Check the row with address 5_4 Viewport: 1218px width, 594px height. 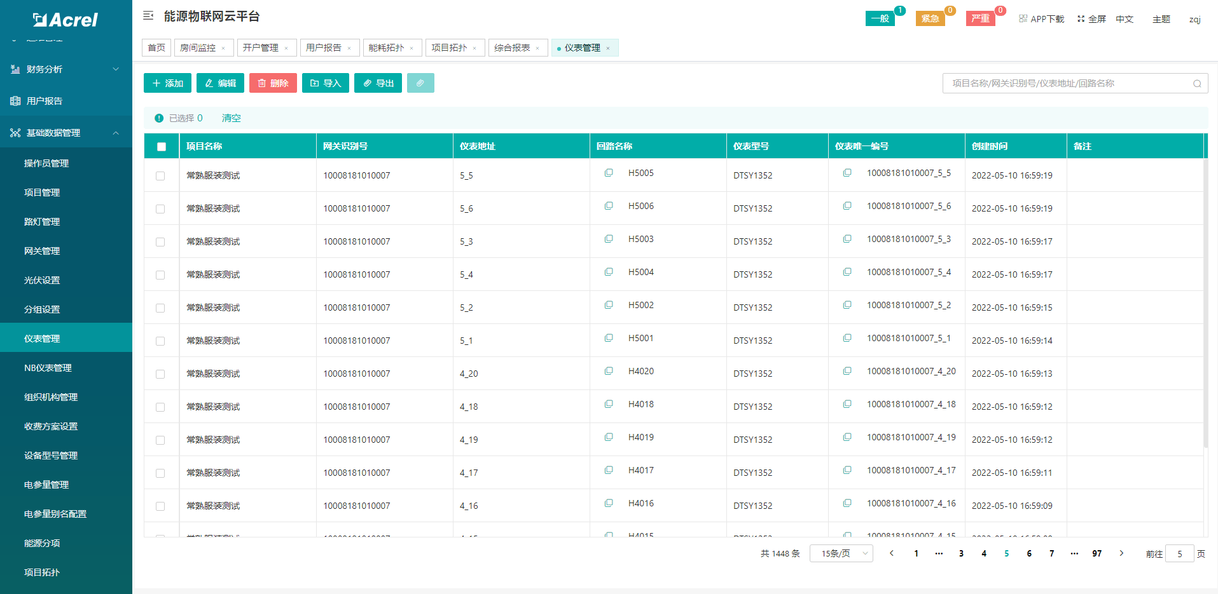pyautogui.click(x=160, y=275)
